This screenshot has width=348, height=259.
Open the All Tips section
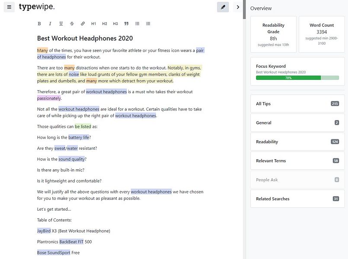(x=297, y=104)
